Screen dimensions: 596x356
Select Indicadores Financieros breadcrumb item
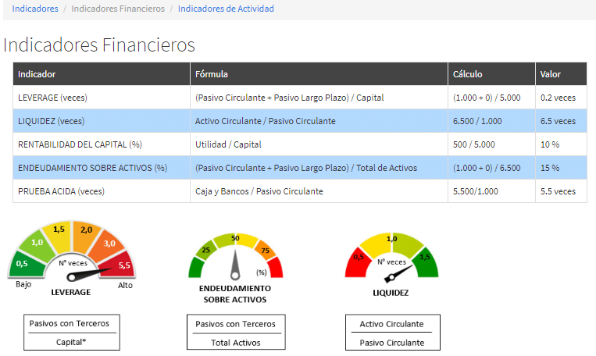click(x=118, y=9)
